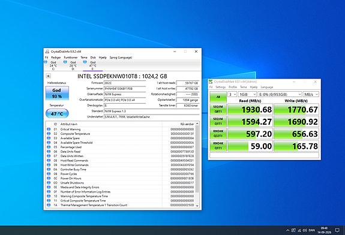Open the test count dropdown showing 3
Image resolution: width=345 pixels, height=235 pixels.
point(232,94)
